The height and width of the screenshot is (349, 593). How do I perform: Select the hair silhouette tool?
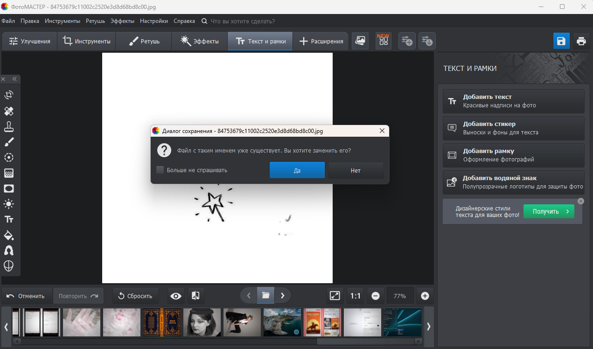point(9,251)
